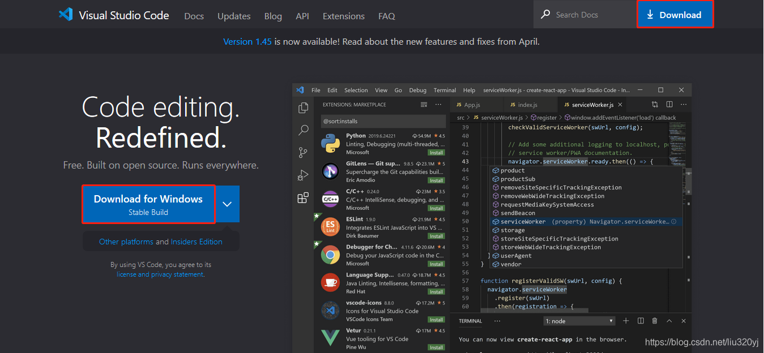
Task: Close the serviceWorker.js tab
Action: (620, 105)
